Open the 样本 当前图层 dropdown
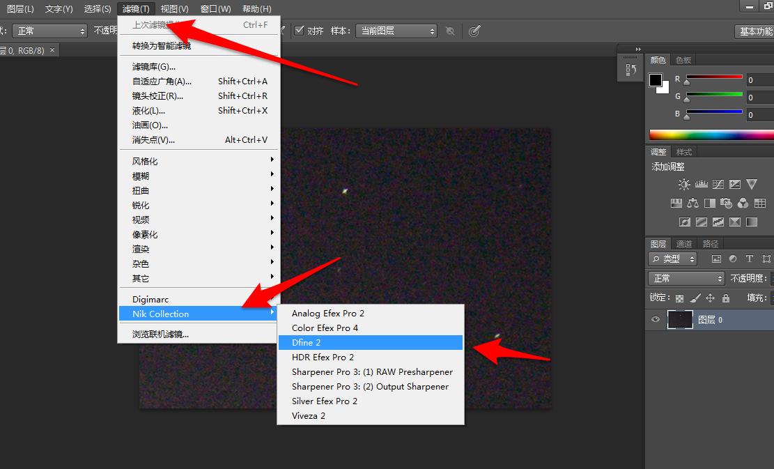The image size is (774, 469). click(397, 31)
